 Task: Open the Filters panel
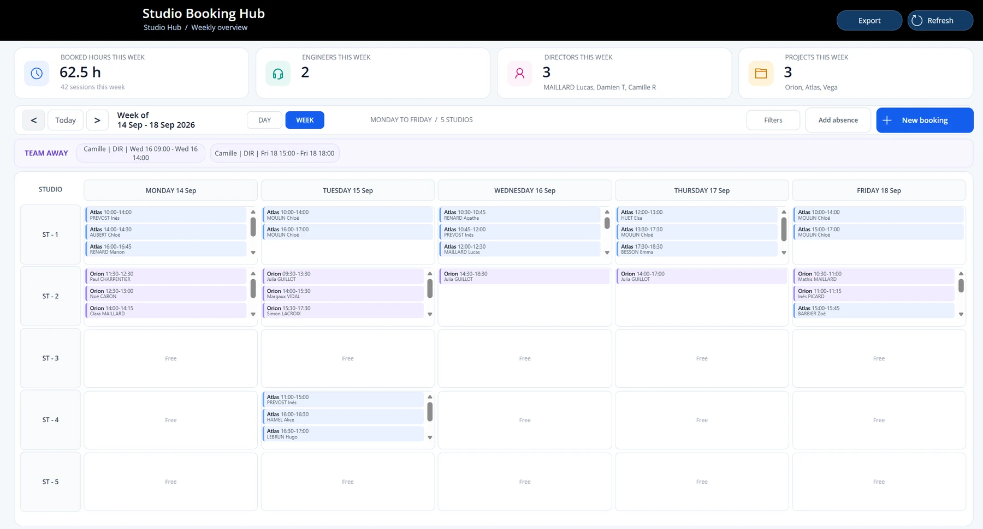pyautogui.click(x=773, y=120)
